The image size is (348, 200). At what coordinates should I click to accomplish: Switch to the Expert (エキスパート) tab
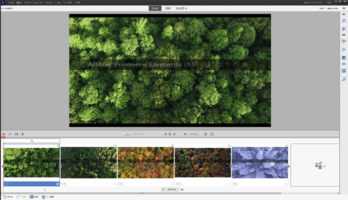[x=181, y=8]
